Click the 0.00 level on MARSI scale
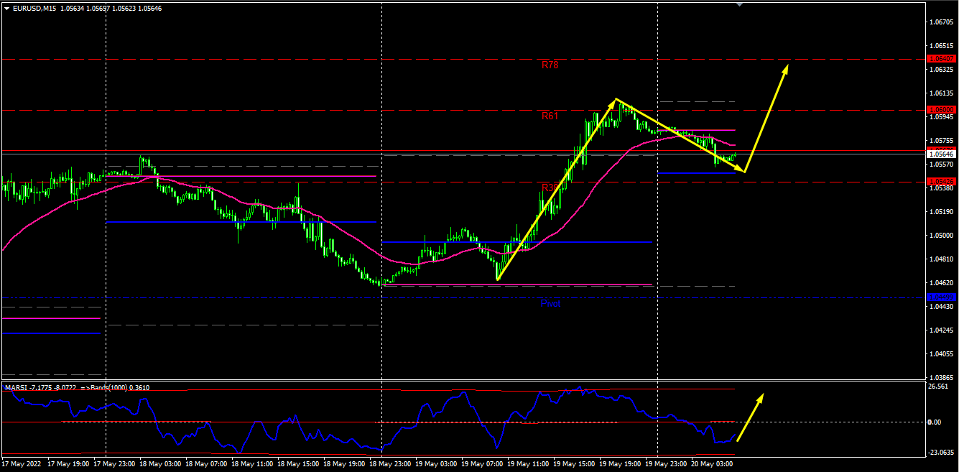This screenshot has width=959, height=472. coord(934,422)
